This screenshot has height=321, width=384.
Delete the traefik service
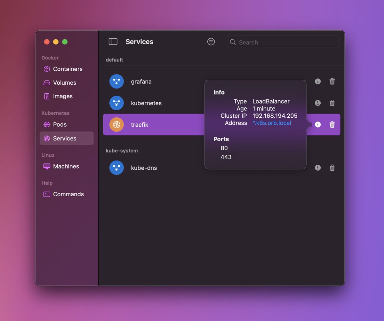[x=332, y=125]
